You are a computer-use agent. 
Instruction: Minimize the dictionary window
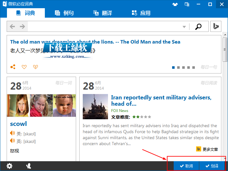(x=199, y=4)
